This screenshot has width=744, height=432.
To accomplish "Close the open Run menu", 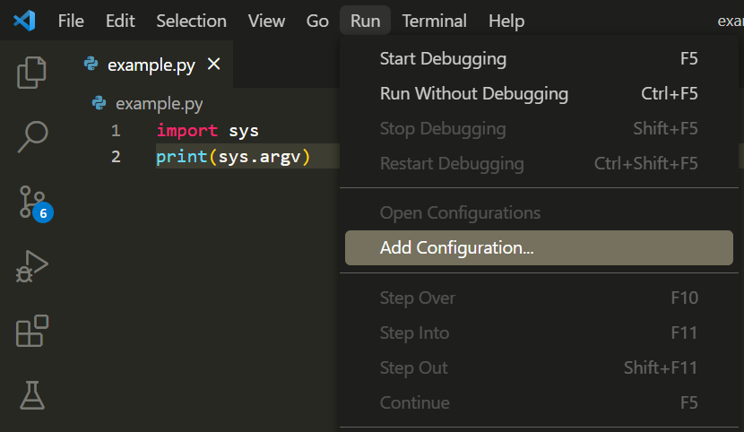I will tap(366, 21).
